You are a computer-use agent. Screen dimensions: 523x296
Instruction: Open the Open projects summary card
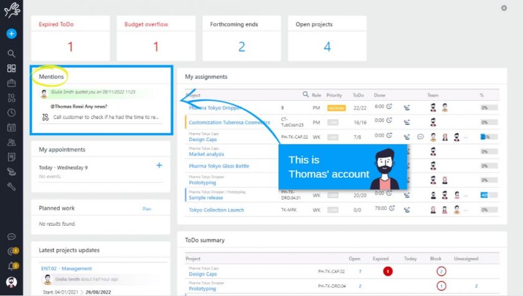click(x=327, y=39)
